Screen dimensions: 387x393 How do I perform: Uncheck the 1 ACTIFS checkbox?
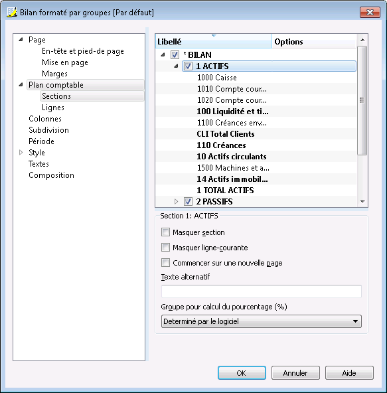tap(188, 66)
